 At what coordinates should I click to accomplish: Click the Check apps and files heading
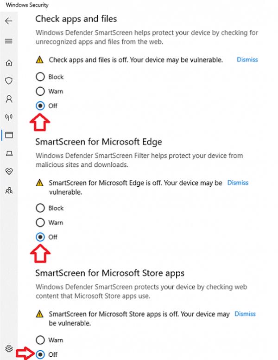[76, 19]
